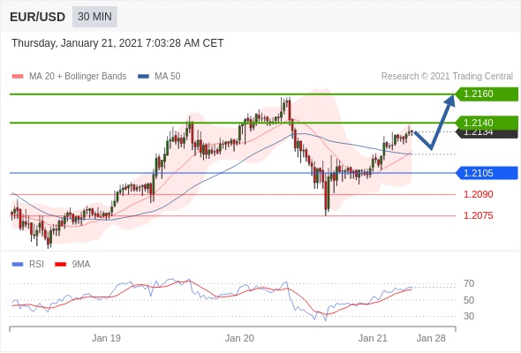Screen dimensions: 521x353
Task: Click the Jan 20 date axis label
Action: coord(239,338)
